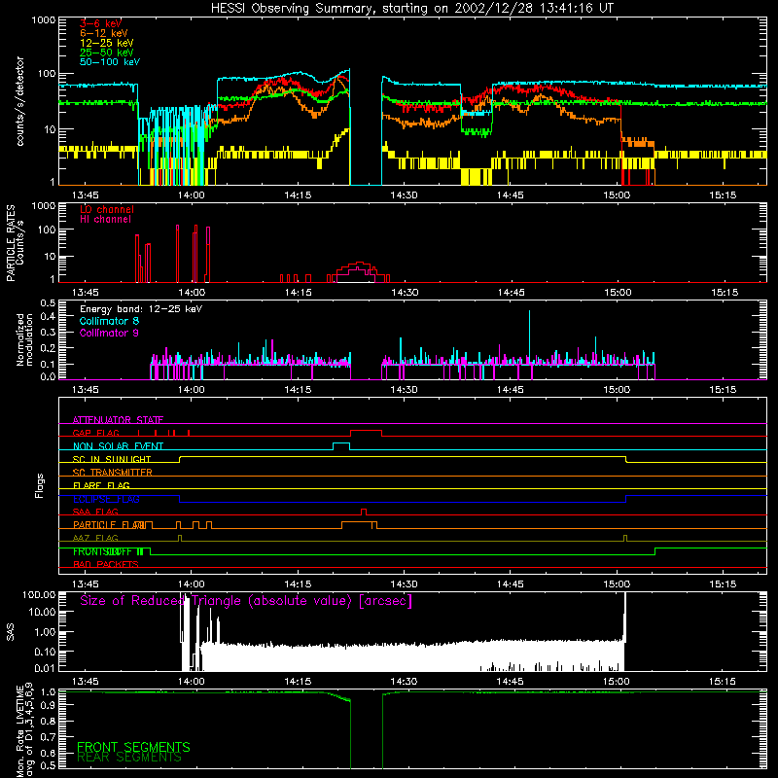Select the 3-6 keV legend label

pyautogui.click(x=100, y=23)
